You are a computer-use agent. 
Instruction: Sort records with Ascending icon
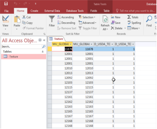coord(59,17)
